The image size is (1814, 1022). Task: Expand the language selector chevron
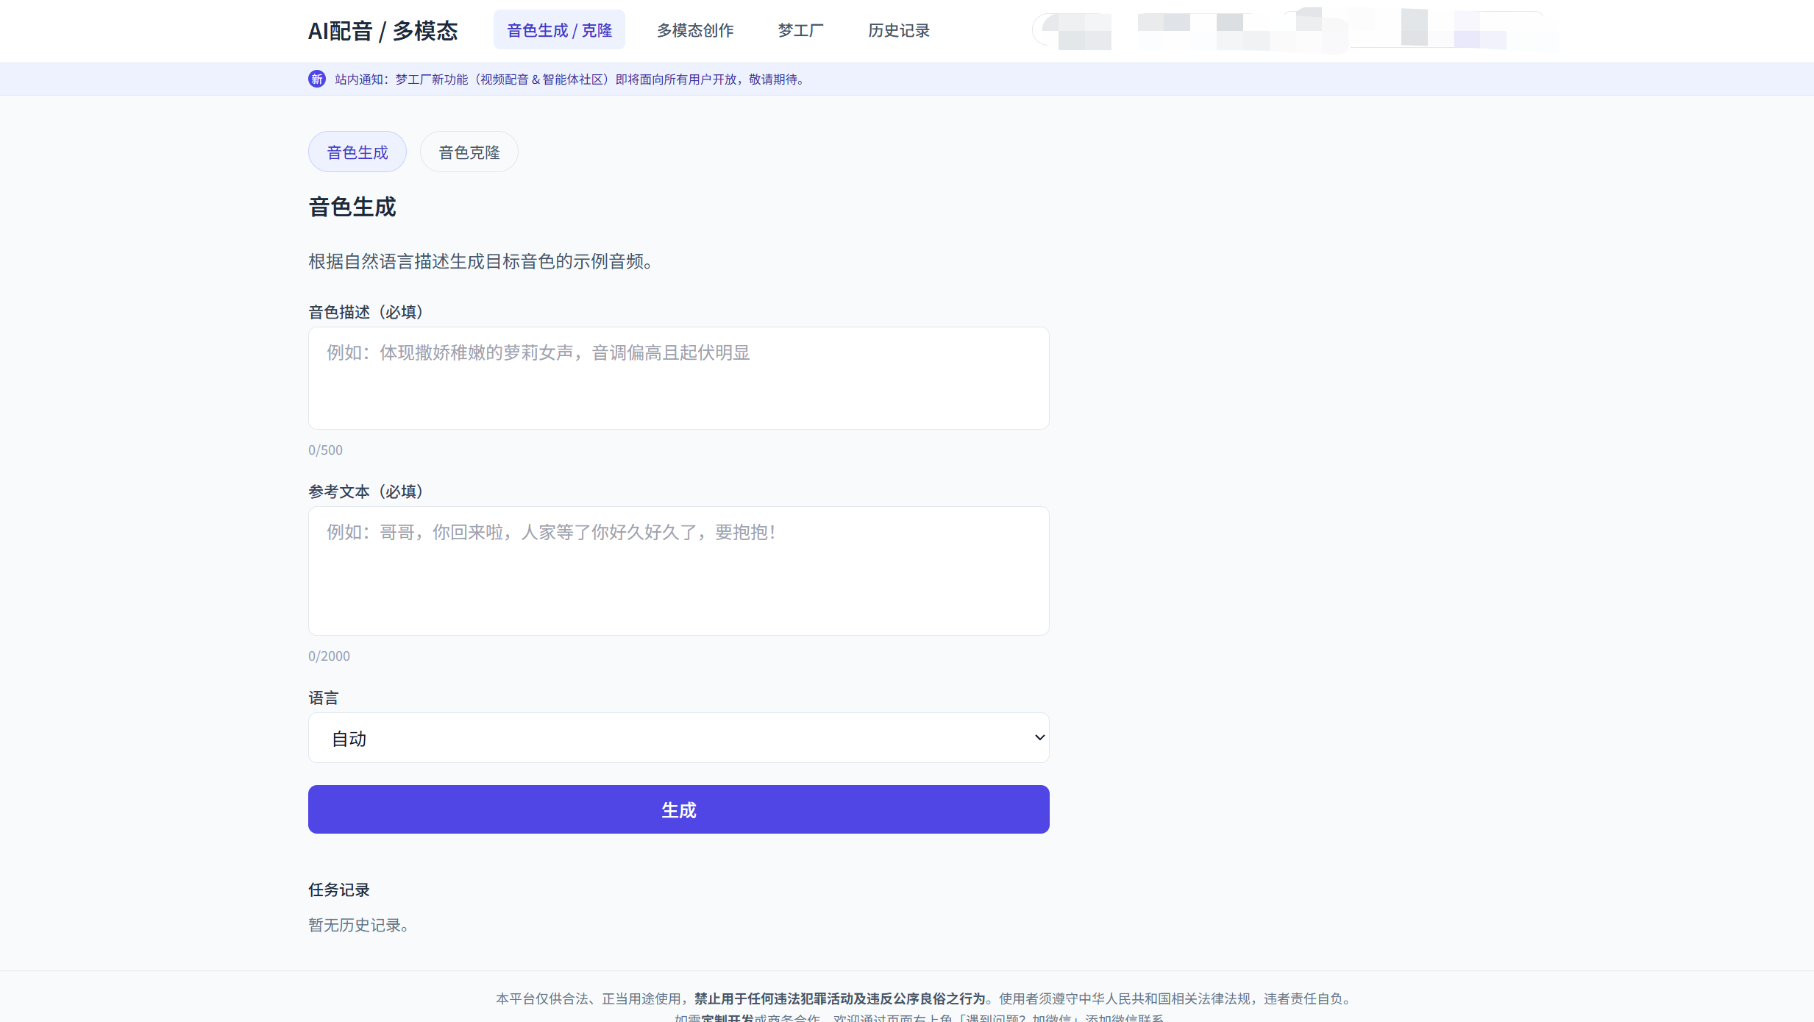[x=1038, y=737]
